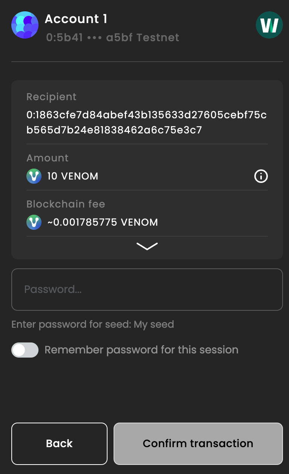289x474 pixels.
Task: Click the green W dapp icon
Action: pos(269,25)
